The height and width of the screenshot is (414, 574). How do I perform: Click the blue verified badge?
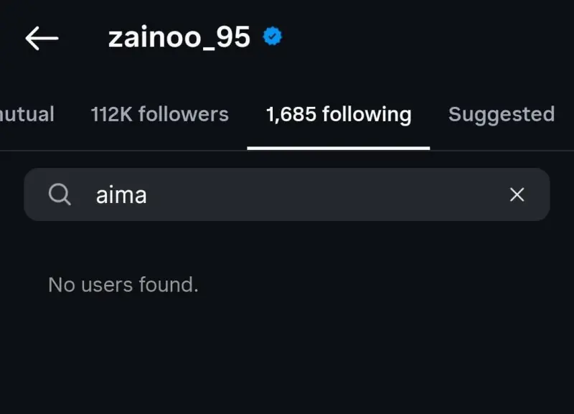273,37
